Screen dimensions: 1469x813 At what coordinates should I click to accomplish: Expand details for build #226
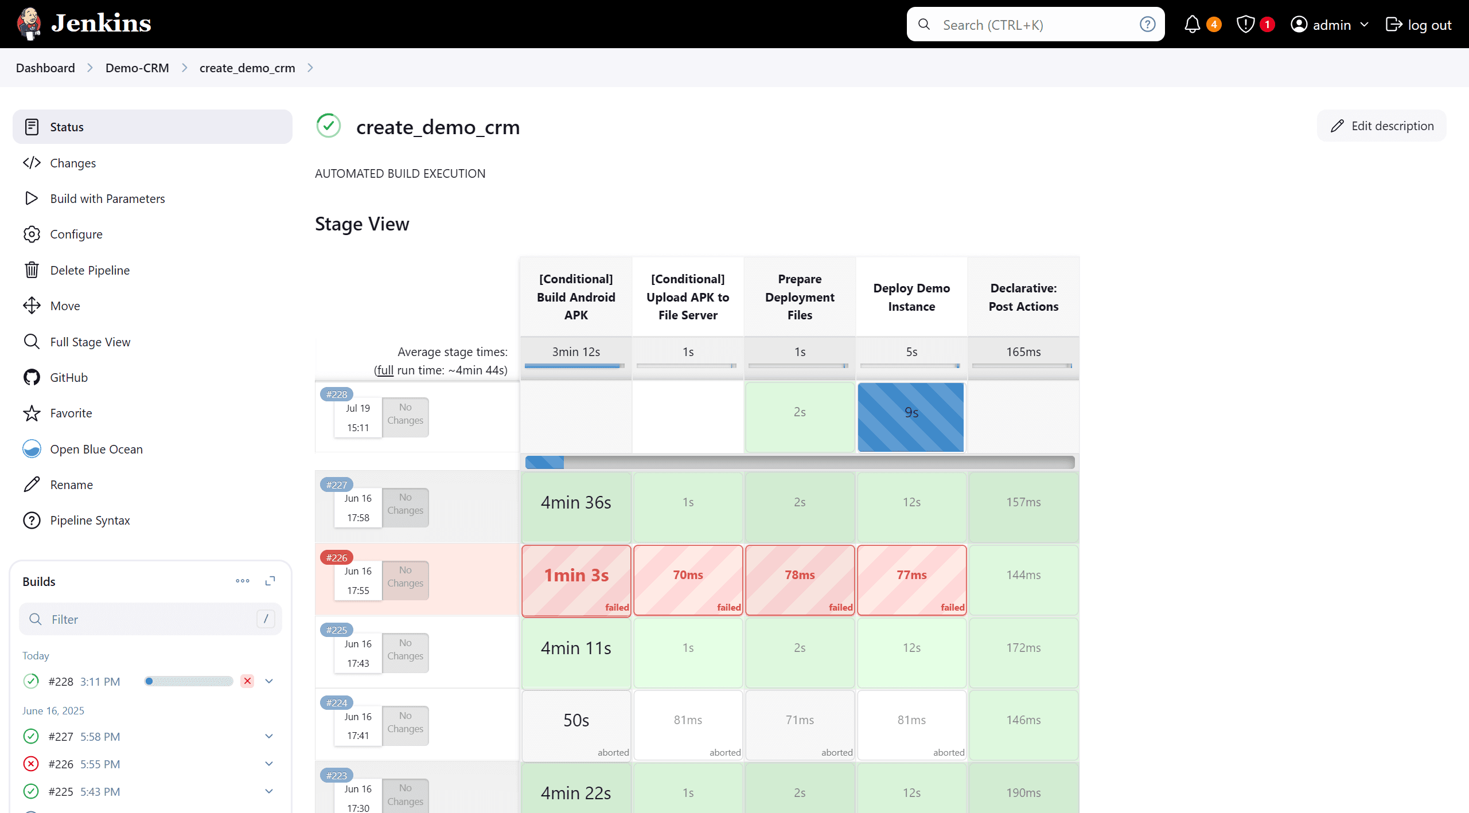268,763
